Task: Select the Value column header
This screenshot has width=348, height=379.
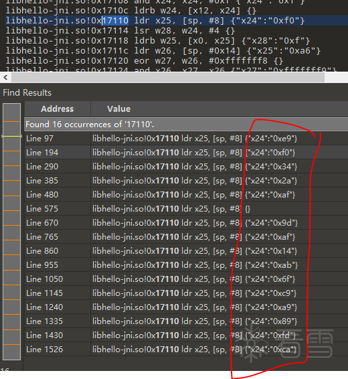Action: coord(219,108)
